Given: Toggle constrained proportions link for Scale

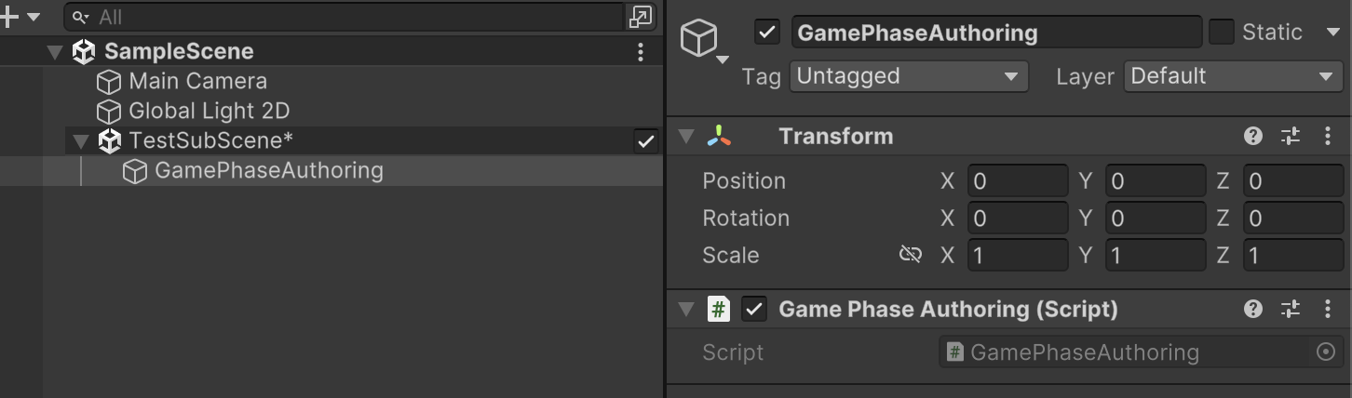Looking at the screenshot, I should 910,255.
